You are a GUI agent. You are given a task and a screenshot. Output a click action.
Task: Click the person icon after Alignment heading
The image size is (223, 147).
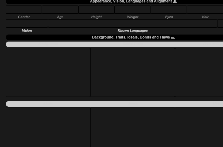175,1
